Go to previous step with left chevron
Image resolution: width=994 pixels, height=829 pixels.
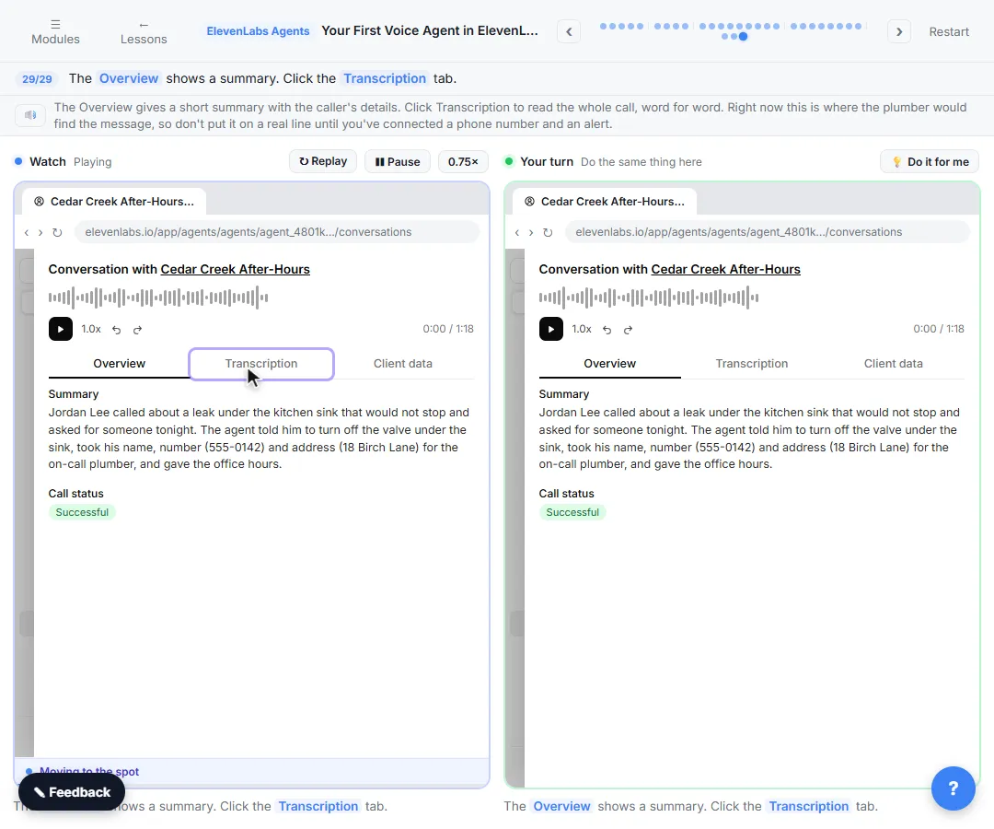(569, 31)
